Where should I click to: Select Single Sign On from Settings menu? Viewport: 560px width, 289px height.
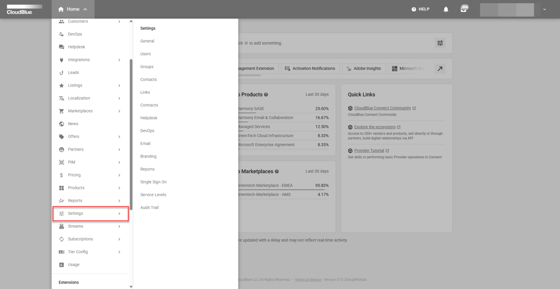click(x=153, y=182)
